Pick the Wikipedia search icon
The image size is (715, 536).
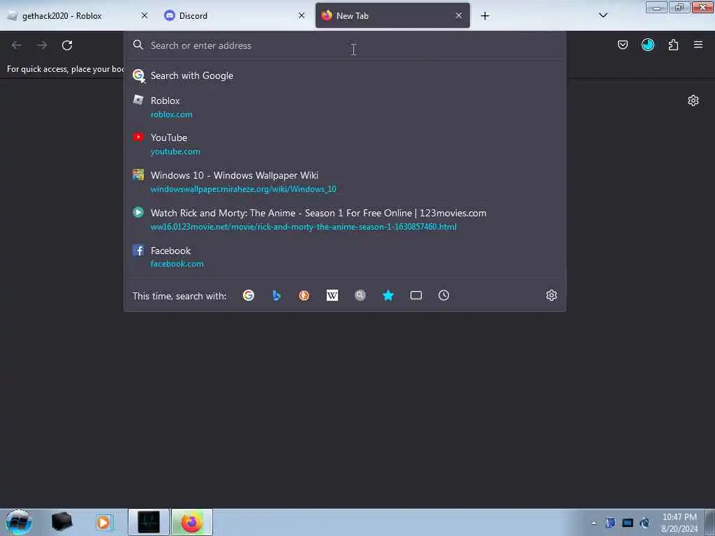point(332,295)
